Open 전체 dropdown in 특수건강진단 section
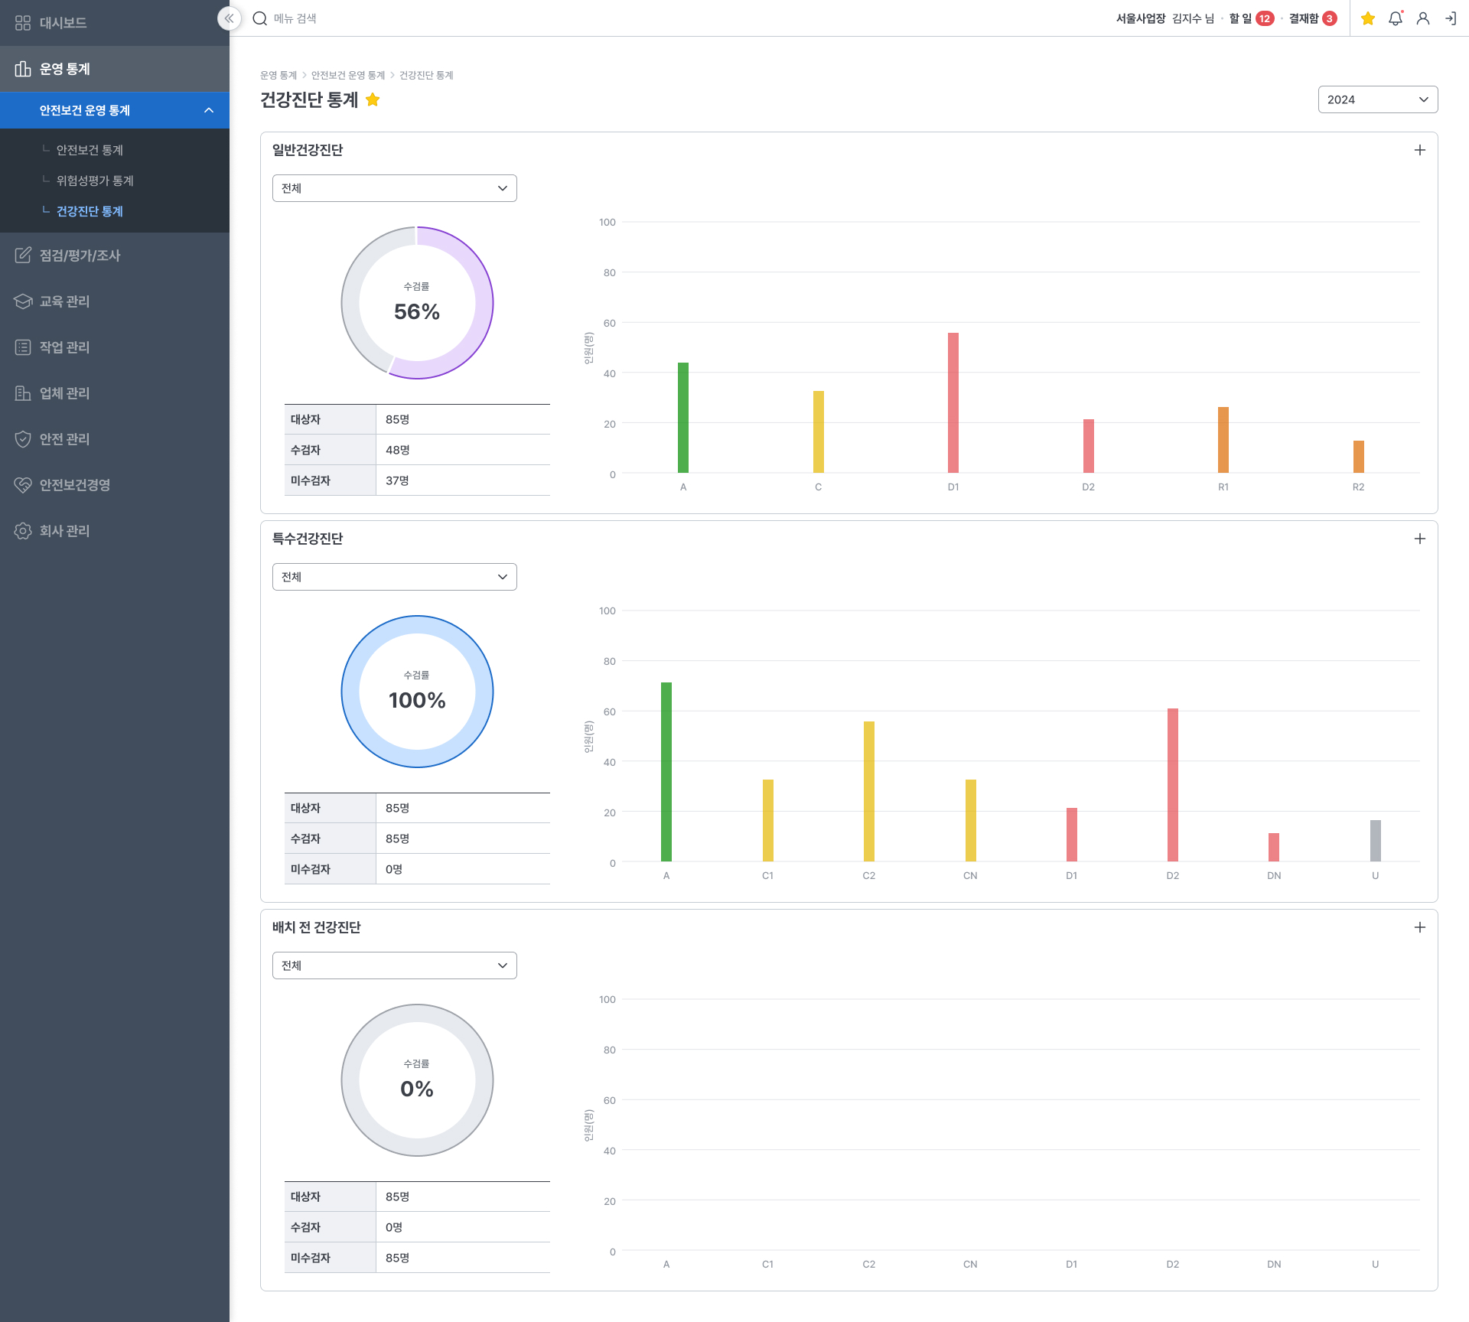This screenshot has width=1469, height=1322. (394, 578)
